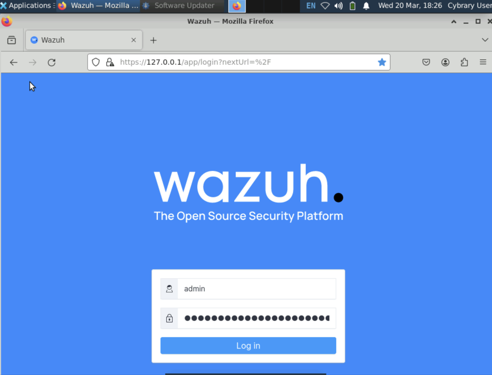The height and width of the screenshot is (375, 492).
Task: Open the Firefox account icon
Action: coord(445,62)
